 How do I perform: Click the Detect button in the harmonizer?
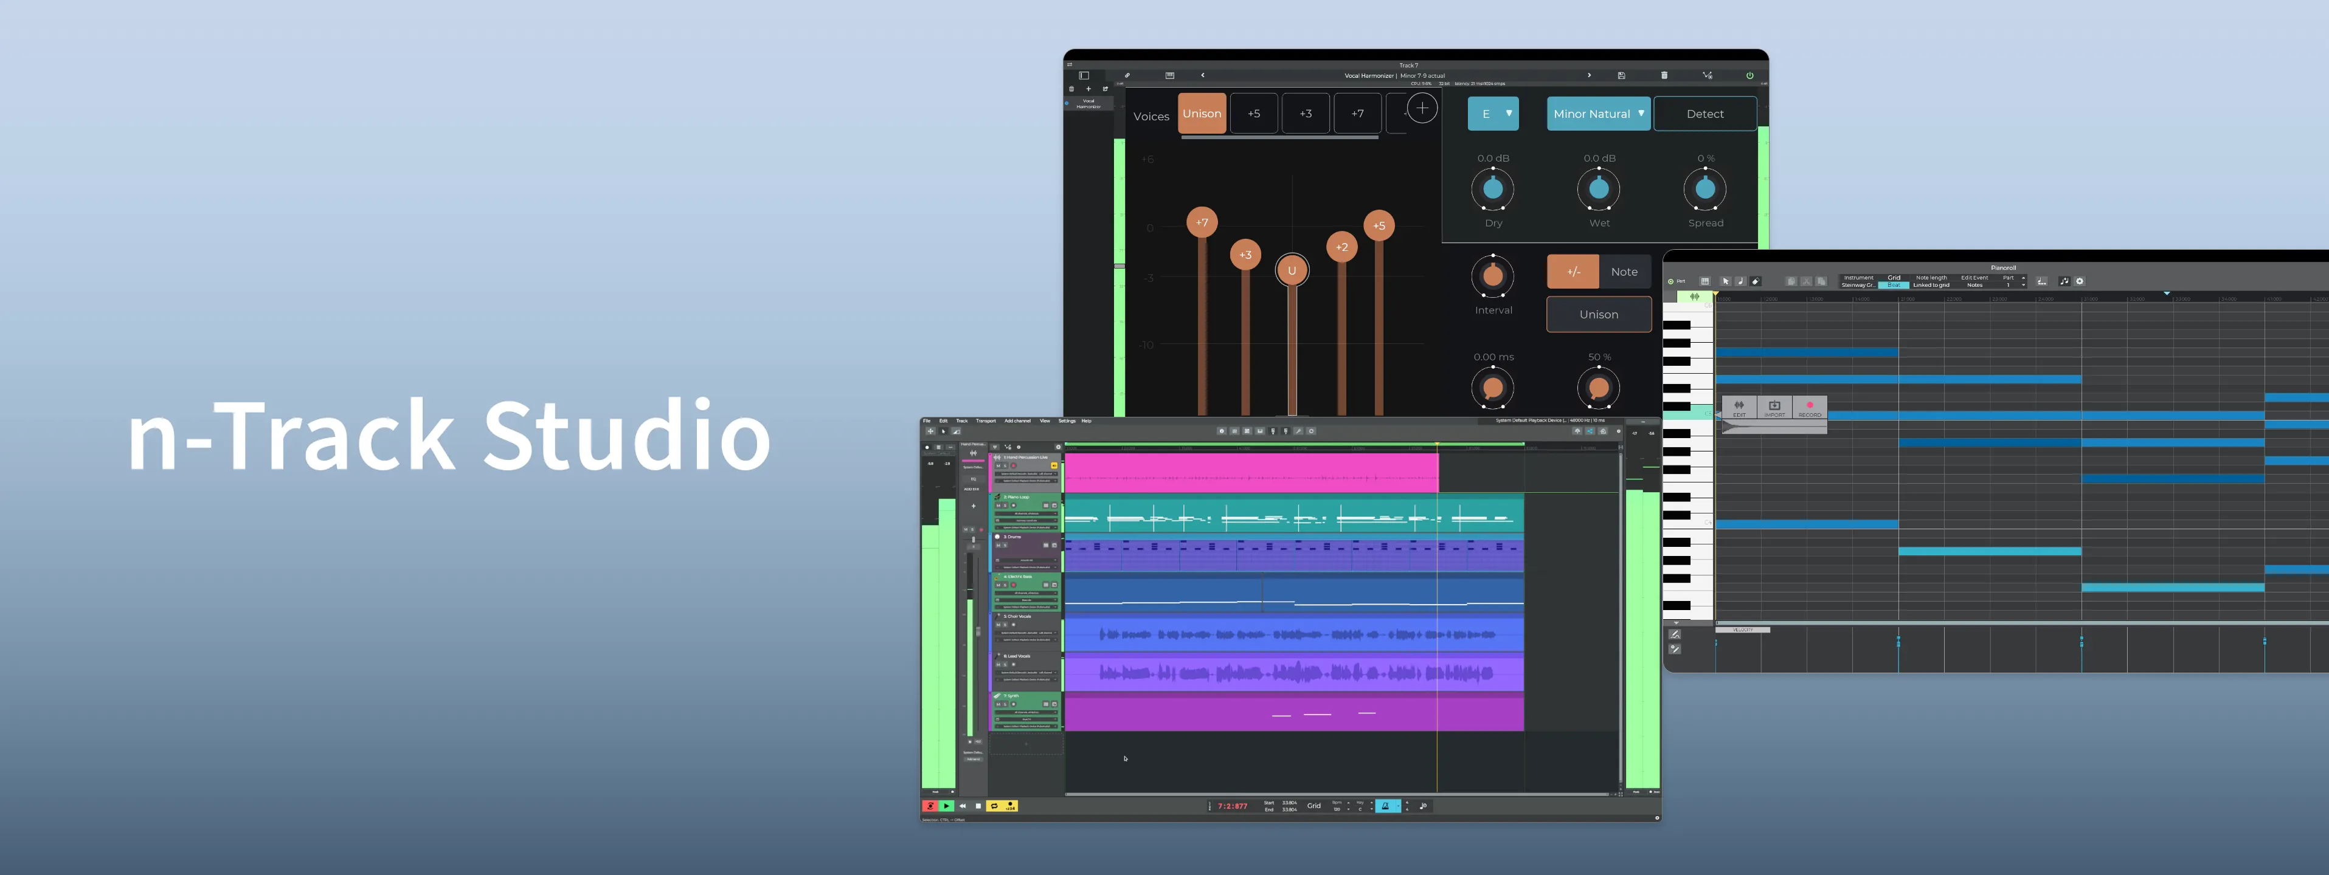(1705, 114)
